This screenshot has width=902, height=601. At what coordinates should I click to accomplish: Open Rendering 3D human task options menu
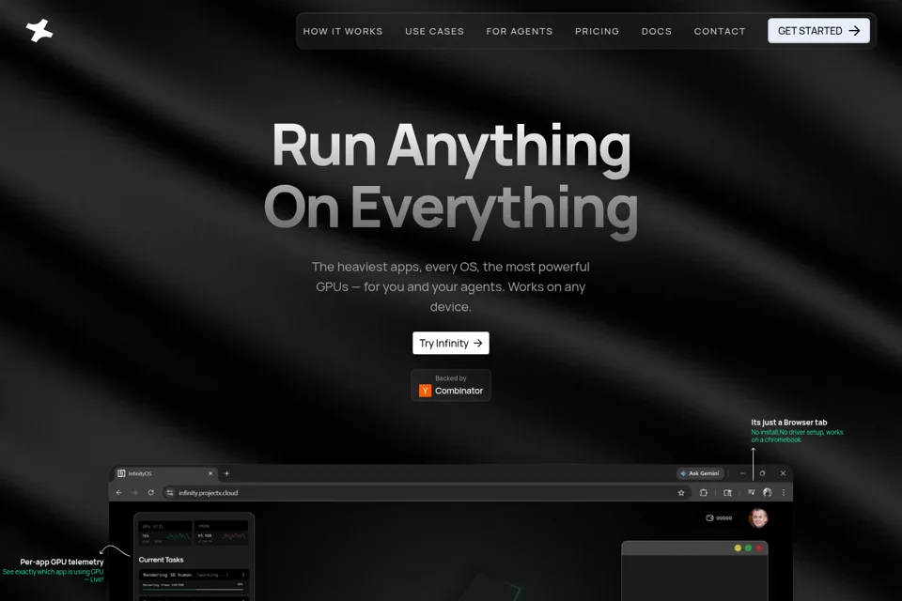coord(243,575)
